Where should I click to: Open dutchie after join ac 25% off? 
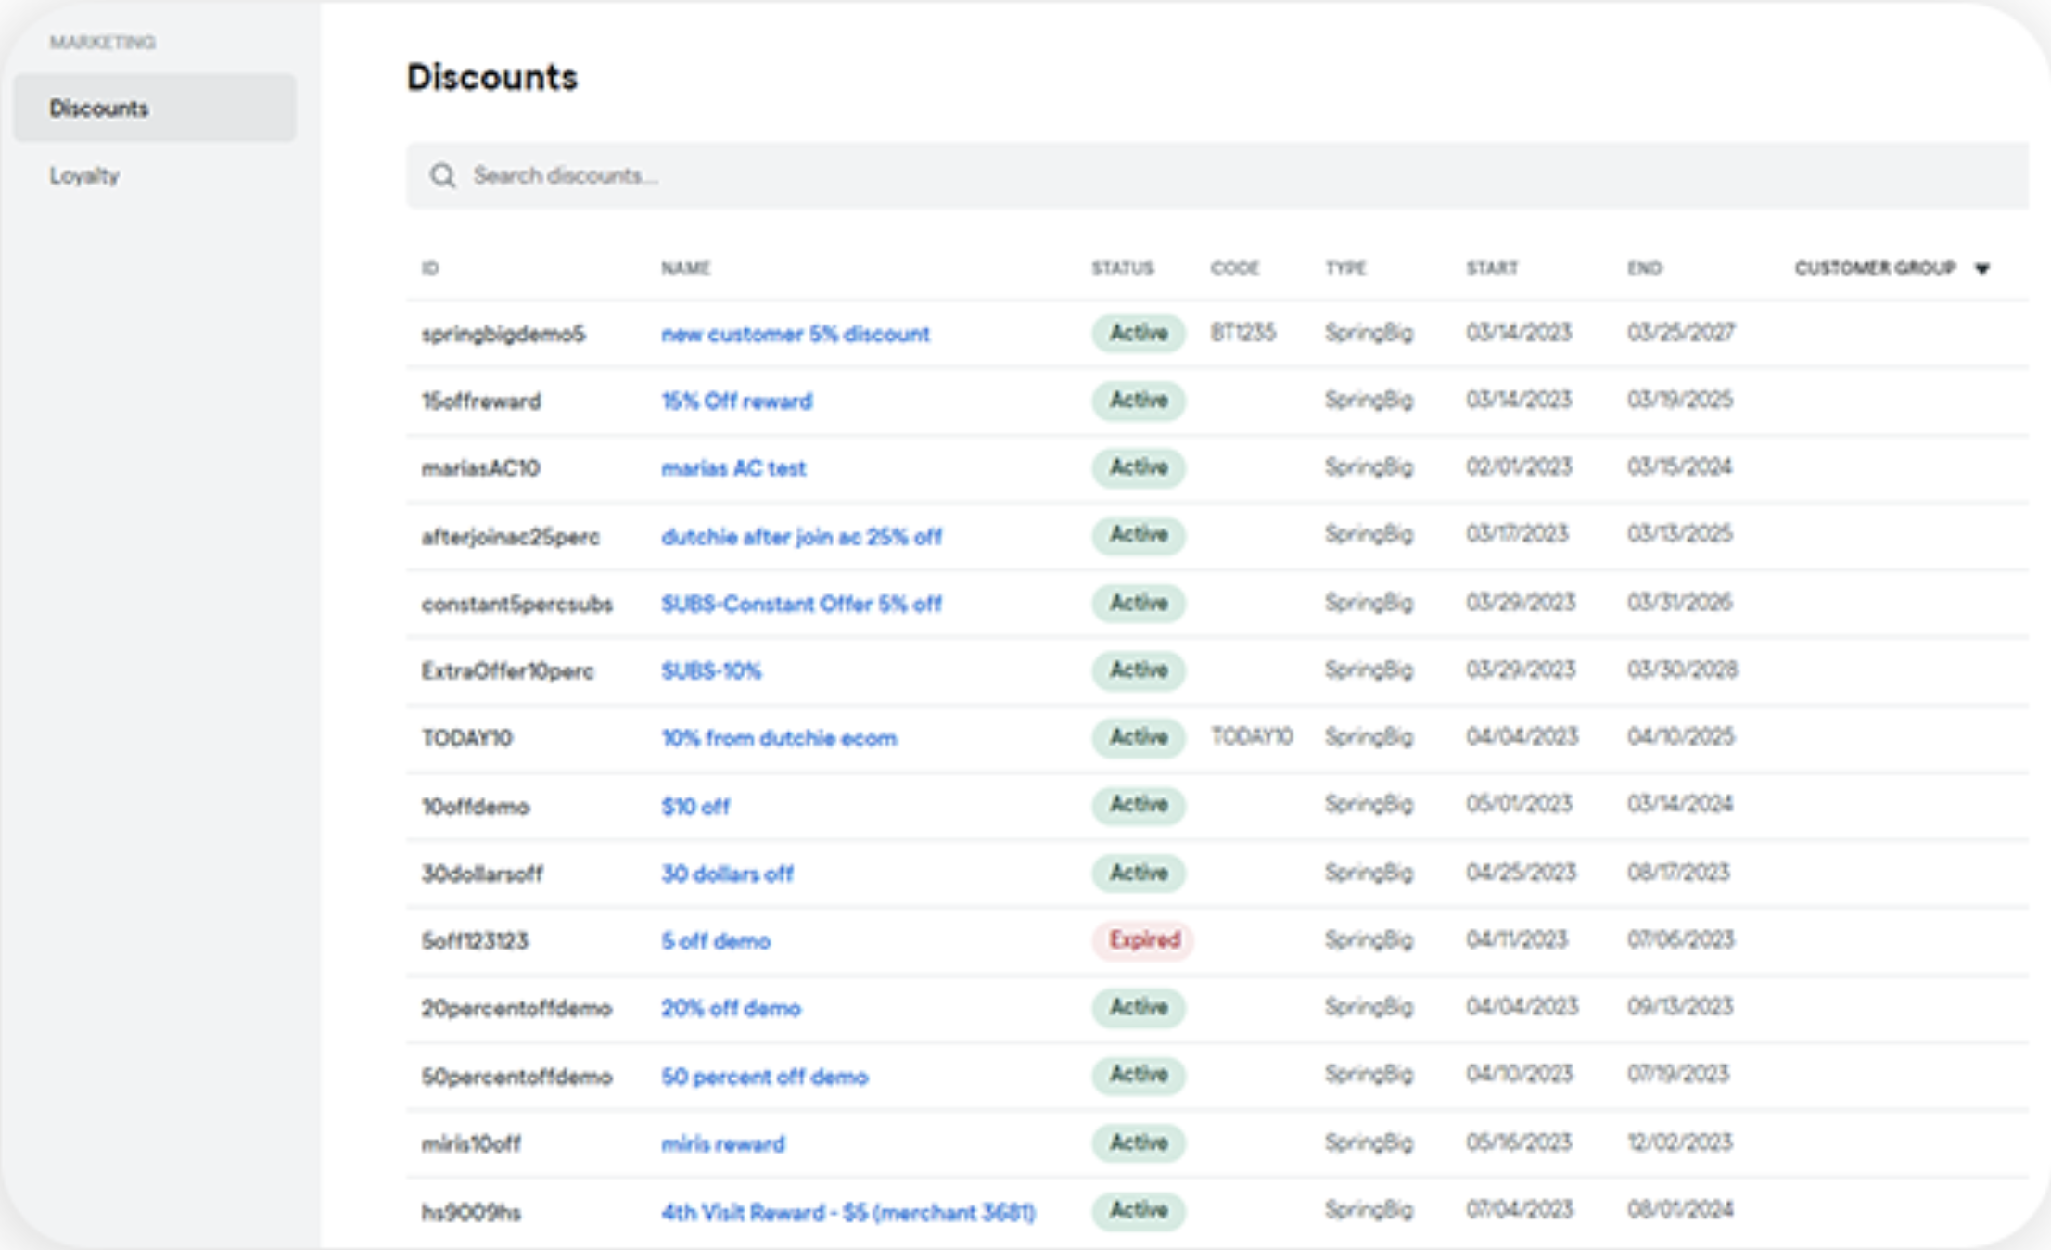[801, 536]
